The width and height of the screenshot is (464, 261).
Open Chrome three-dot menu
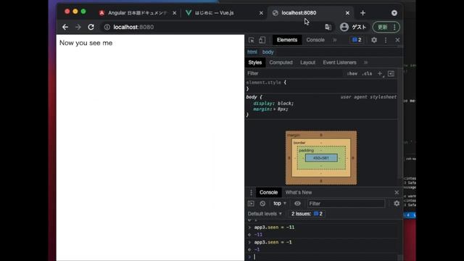click(x=394, y=27)
